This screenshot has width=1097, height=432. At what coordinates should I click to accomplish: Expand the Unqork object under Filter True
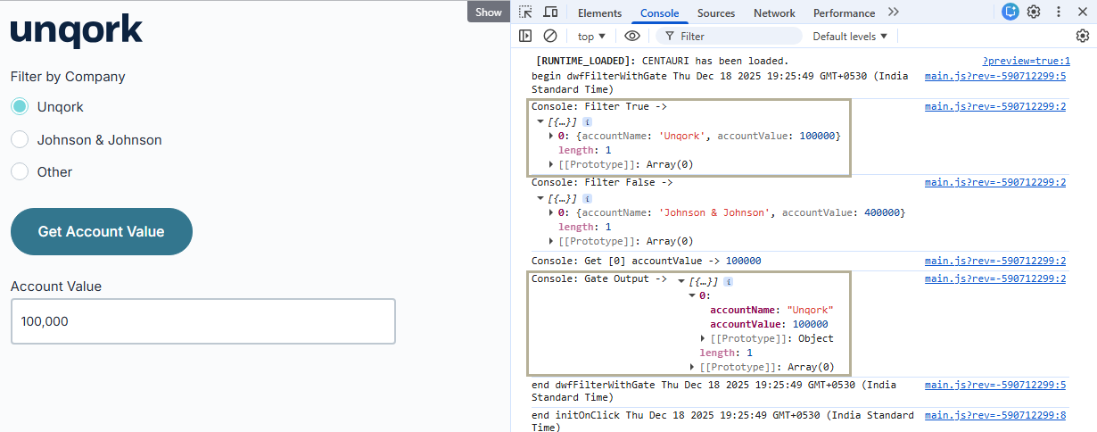pyautogui.click(x=551, y=136)
